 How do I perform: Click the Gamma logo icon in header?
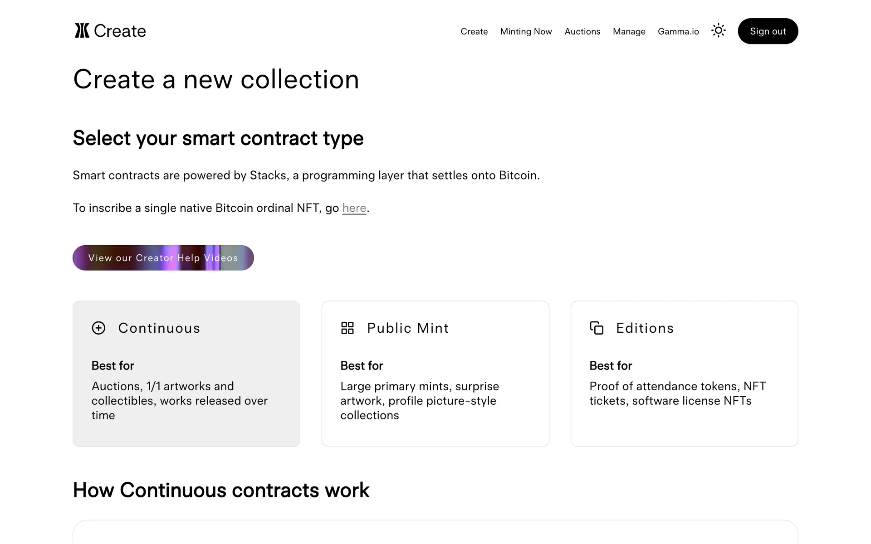pos(82,31)
